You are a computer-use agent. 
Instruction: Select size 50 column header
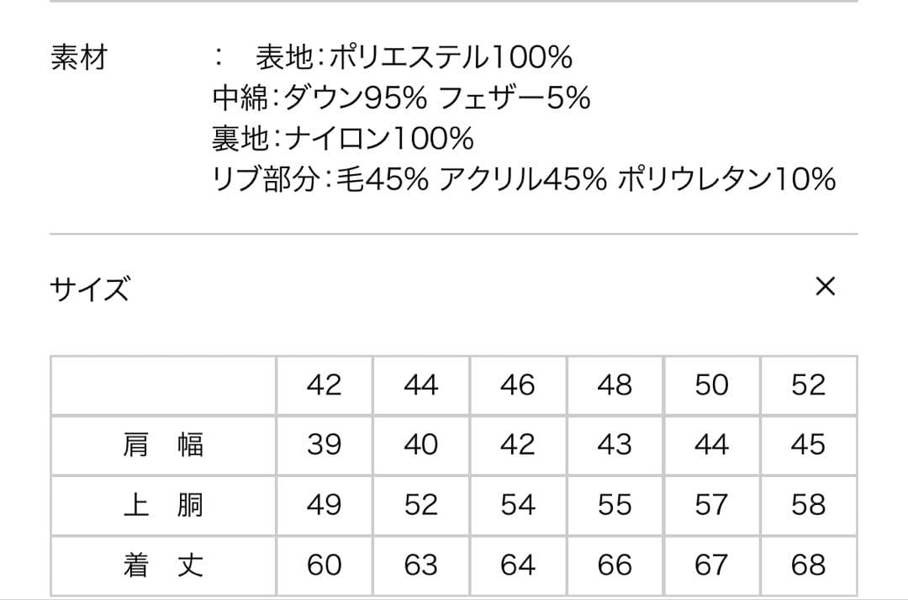tap(710, 385)
